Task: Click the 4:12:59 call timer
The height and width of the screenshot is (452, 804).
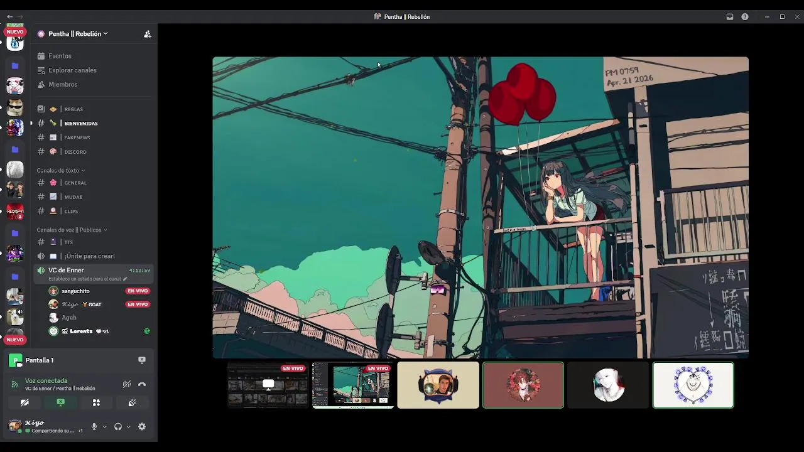Action: tap(139, 271)
